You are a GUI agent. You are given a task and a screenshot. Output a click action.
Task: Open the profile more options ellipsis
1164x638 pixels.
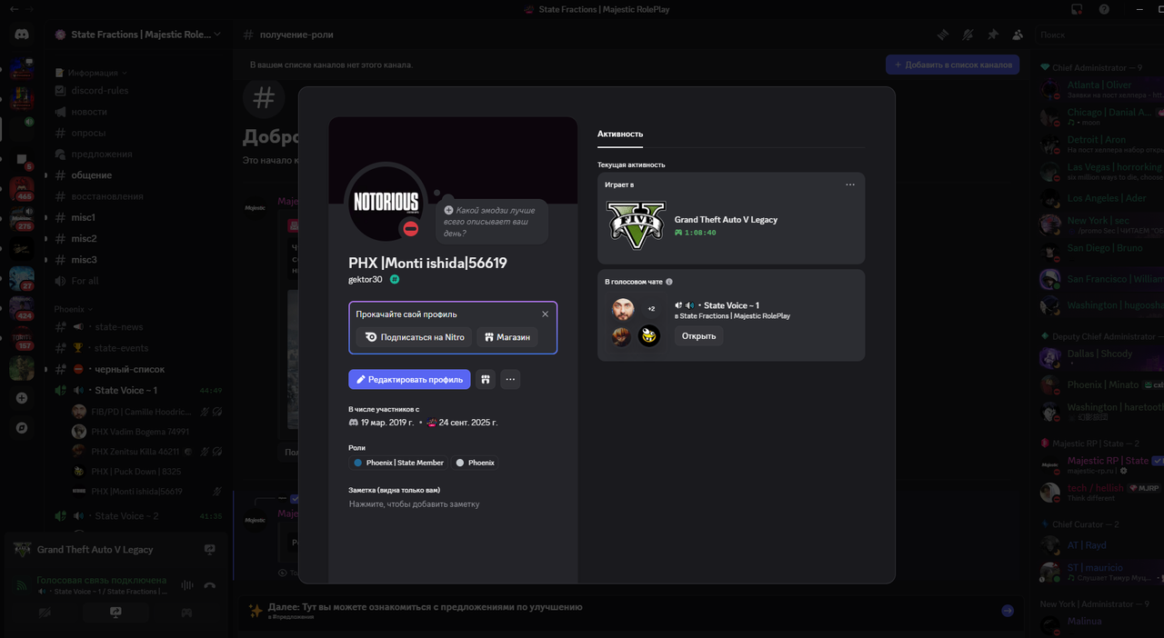tap(510, 379)
